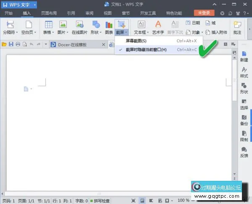Open print preview in quick toolbar

[25, 44]
